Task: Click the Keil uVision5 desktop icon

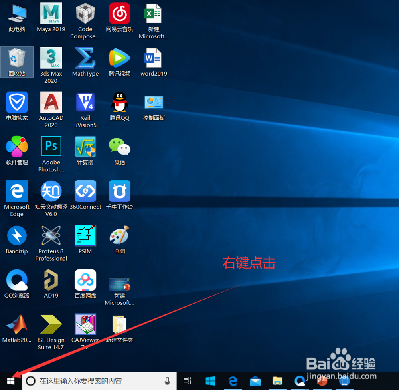Action: (85, 109)
